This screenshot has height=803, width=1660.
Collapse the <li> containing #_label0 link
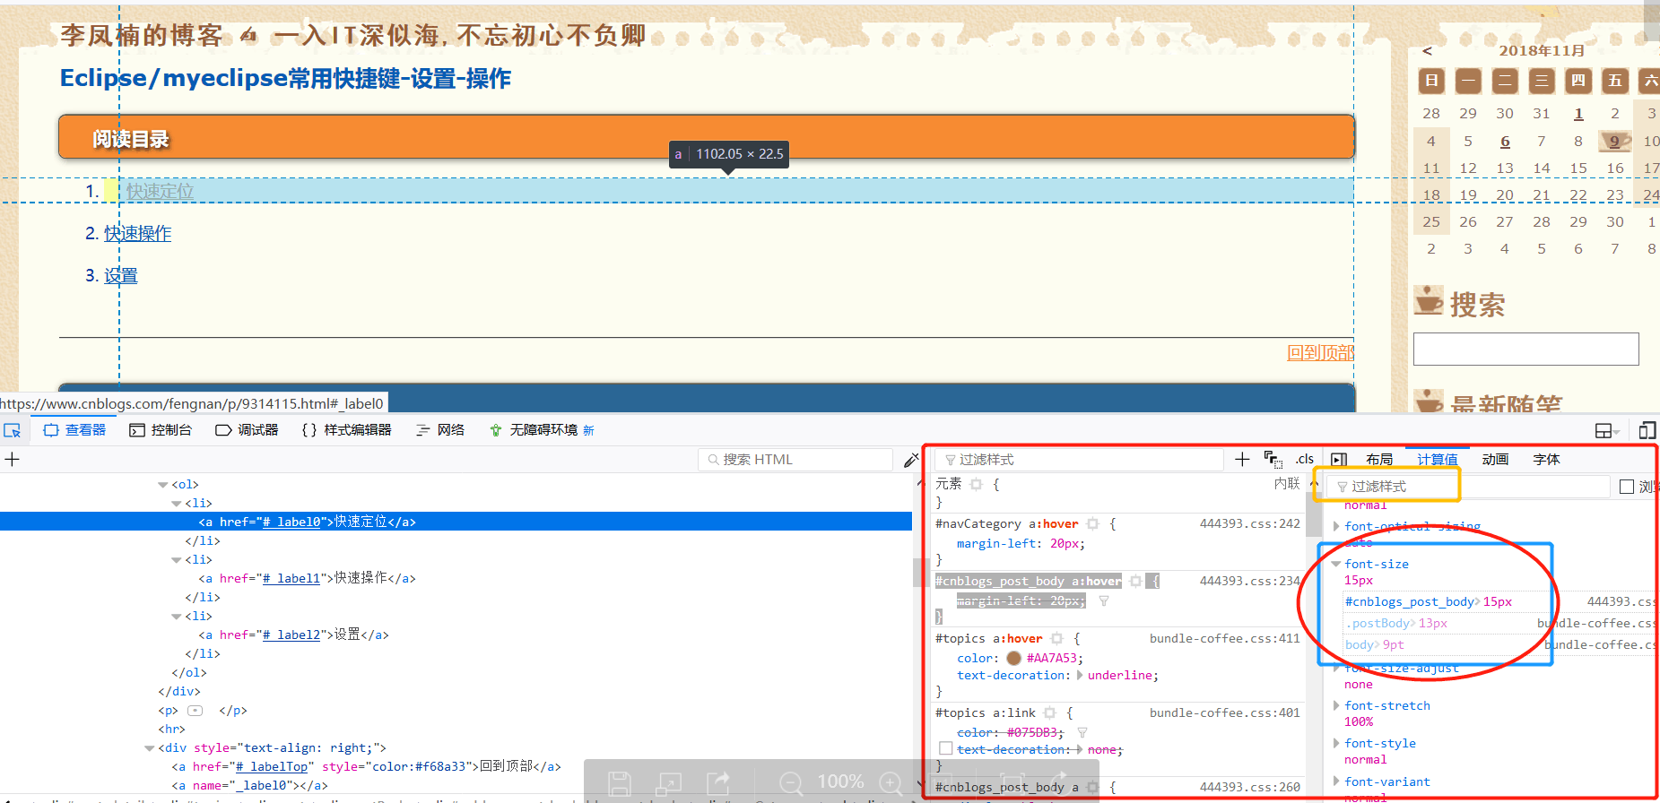click(176, 504)
